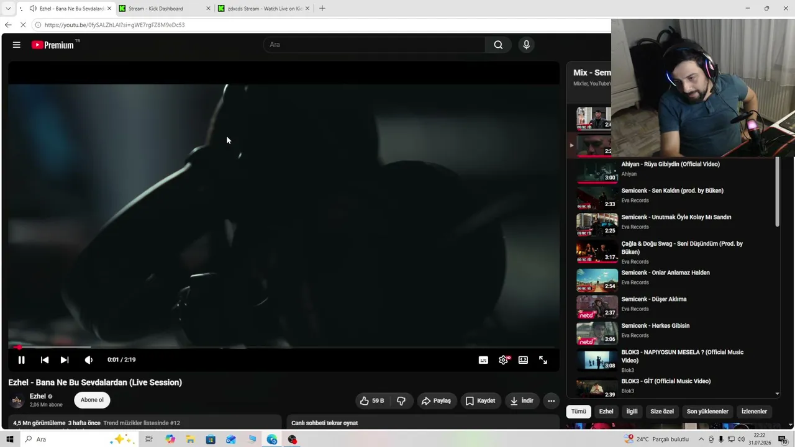Open the Ezhel channel name link

coord(37,396)
